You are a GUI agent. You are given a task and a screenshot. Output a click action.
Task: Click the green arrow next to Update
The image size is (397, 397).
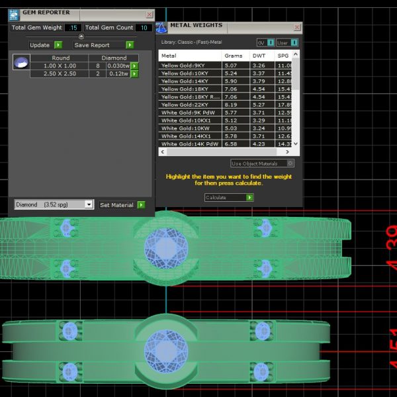(58, 45)
